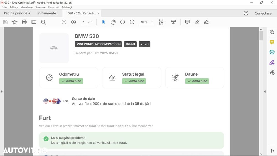The height and width of the screenshot is (156, 277).
Task: Click the 2020 year badge
Action: pyautogui.click(x=145, y=44)
